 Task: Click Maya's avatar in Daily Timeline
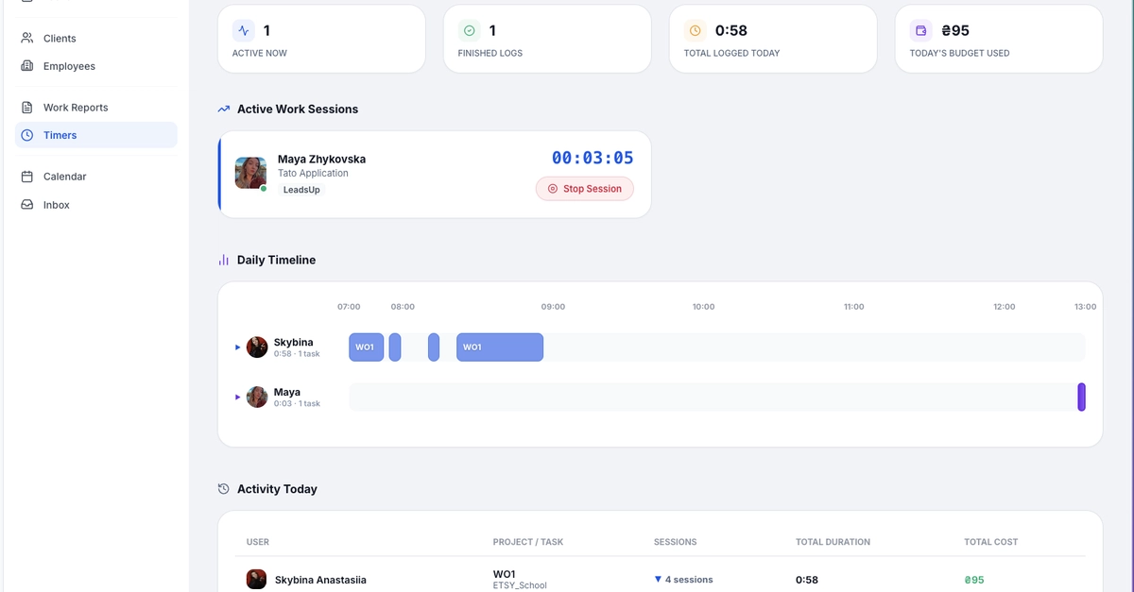[257, 397]
